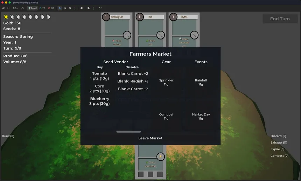Open the 1.0× game speed dropdown
Image resolution: width=301 pixels, height=181 pixels.
point(15,8)
